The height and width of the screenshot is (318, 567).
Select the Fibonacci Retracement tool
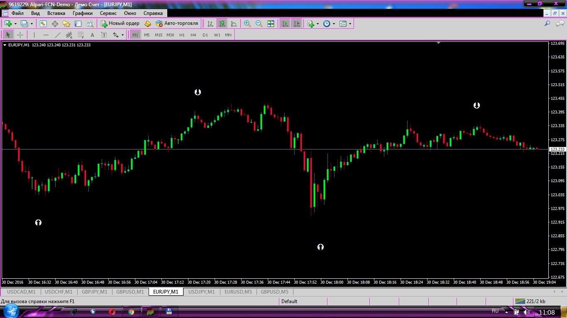81,35
